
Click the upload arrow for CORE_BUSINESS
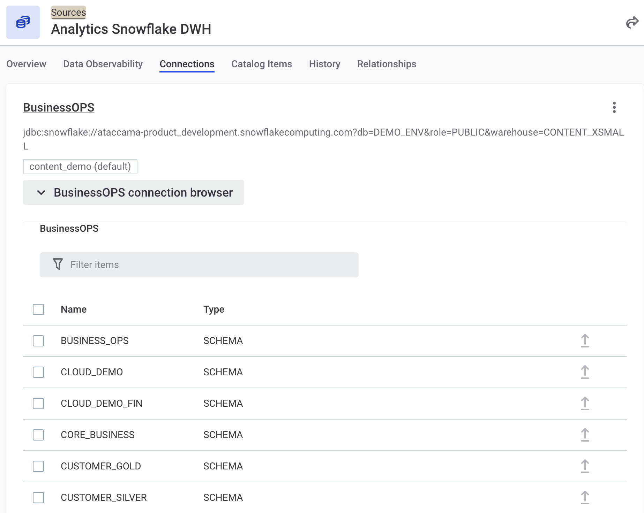coord(585,435)
